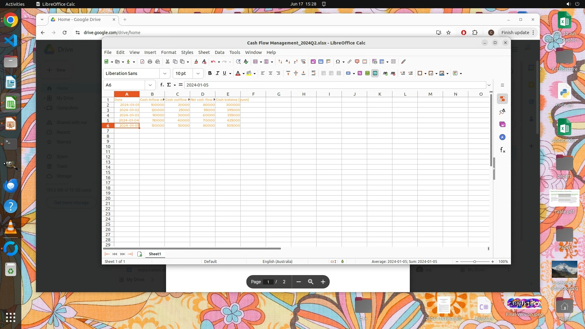This screenshot has width=585, height=329.
Task: Expand the font name dropdown
Action: pos(165,73)
